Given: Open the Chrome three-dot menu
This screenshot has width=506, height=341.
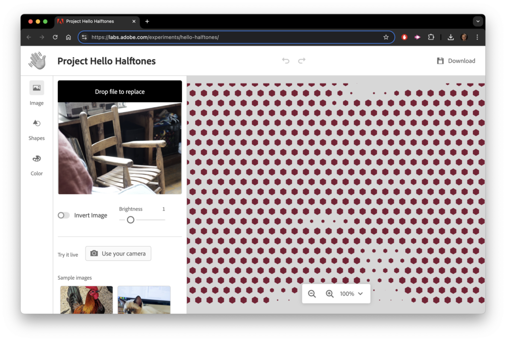Looking at the screenshot, I should pyautogui.click(x=477, y=37).
